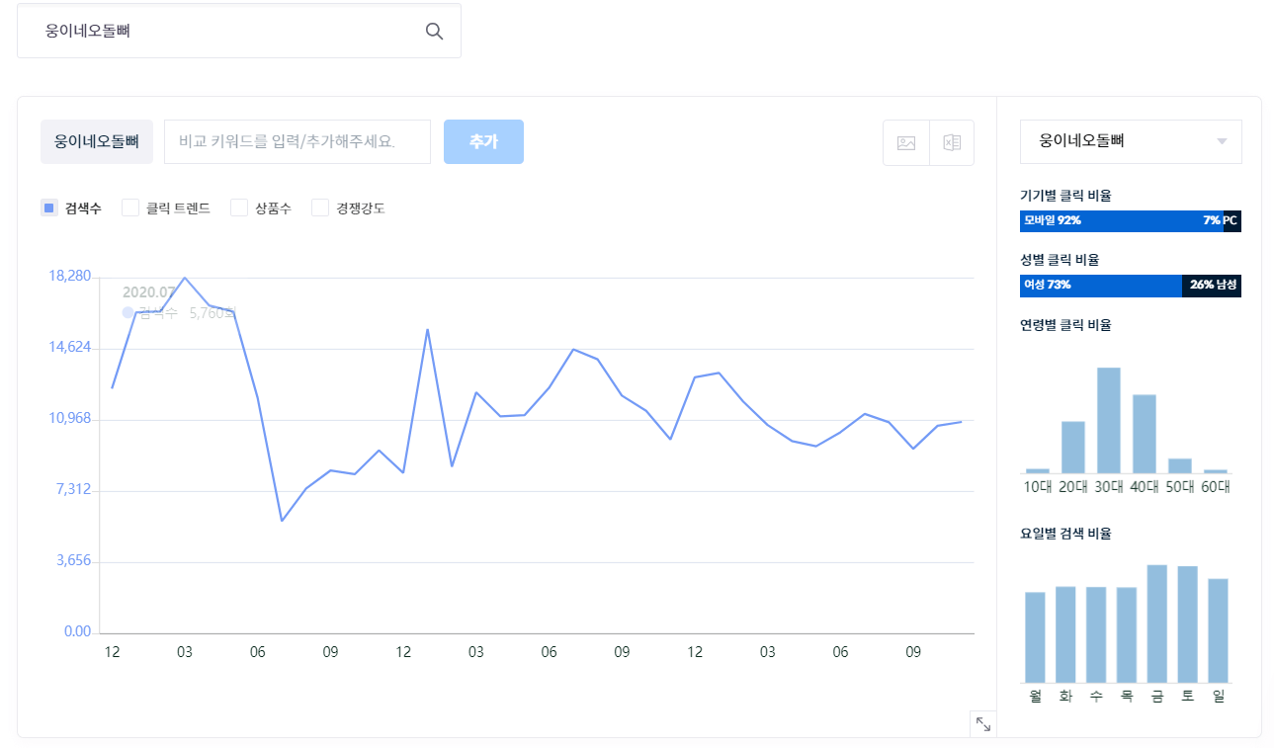The width and height of the screenshot is (1274, 748).
Task: Click the 40대 age bar
Action: [x=1145, y=434]
